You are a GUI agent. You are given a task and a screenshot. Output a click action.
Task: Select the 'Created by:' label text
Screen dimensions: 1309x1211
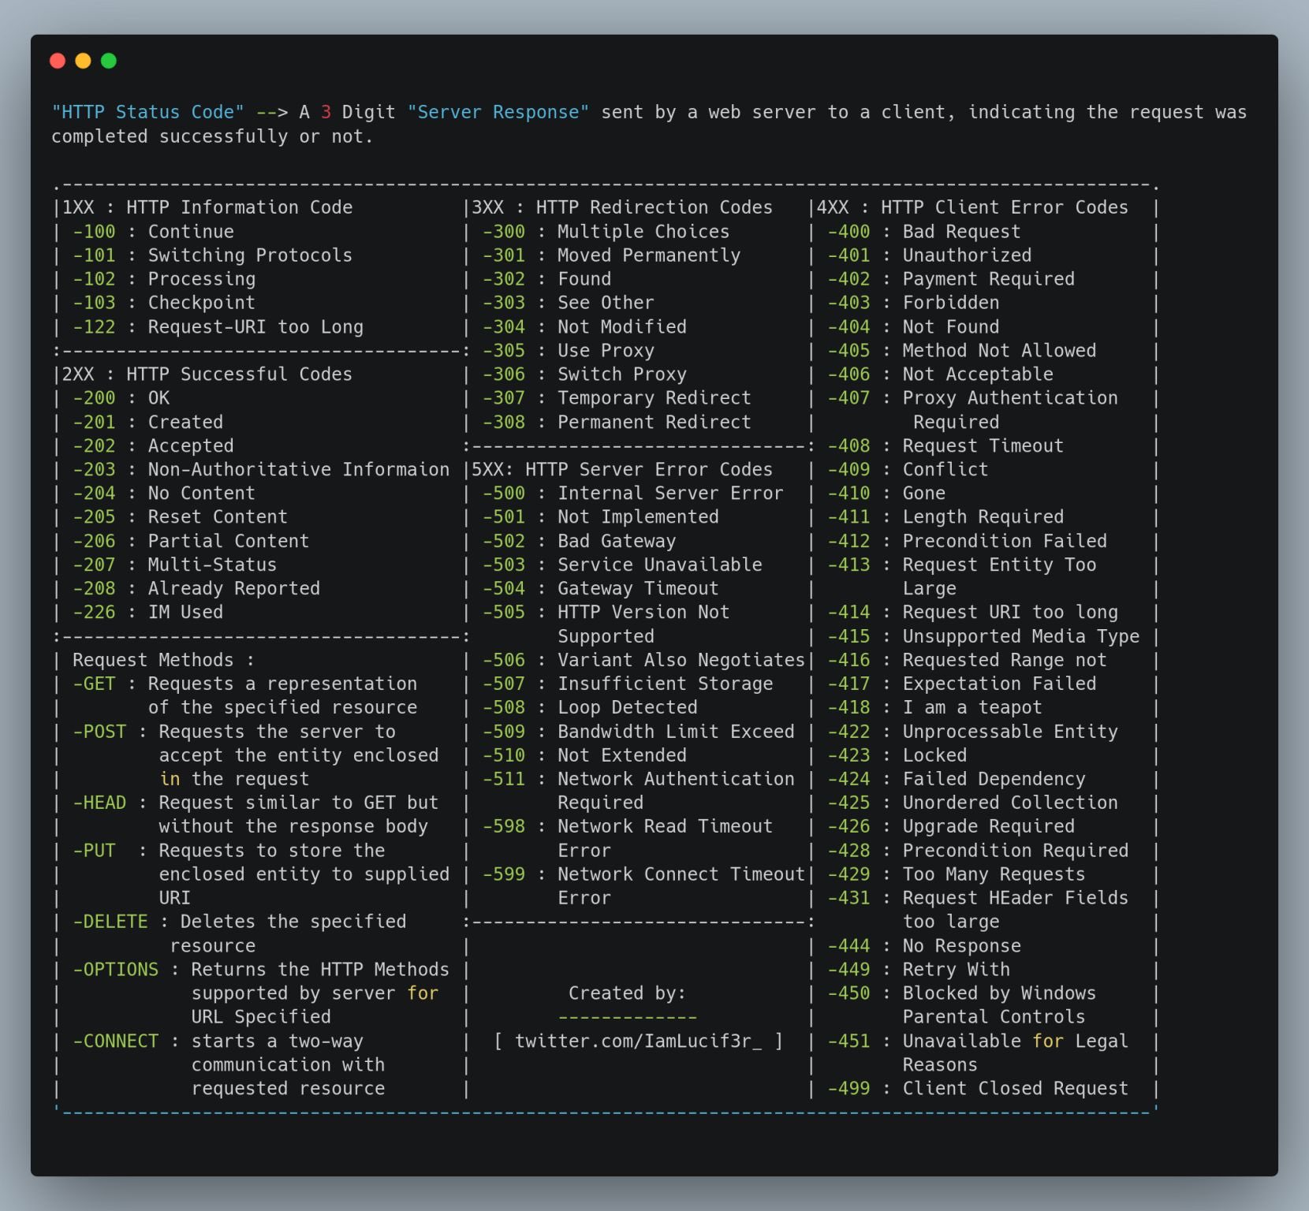pos(625,993)
